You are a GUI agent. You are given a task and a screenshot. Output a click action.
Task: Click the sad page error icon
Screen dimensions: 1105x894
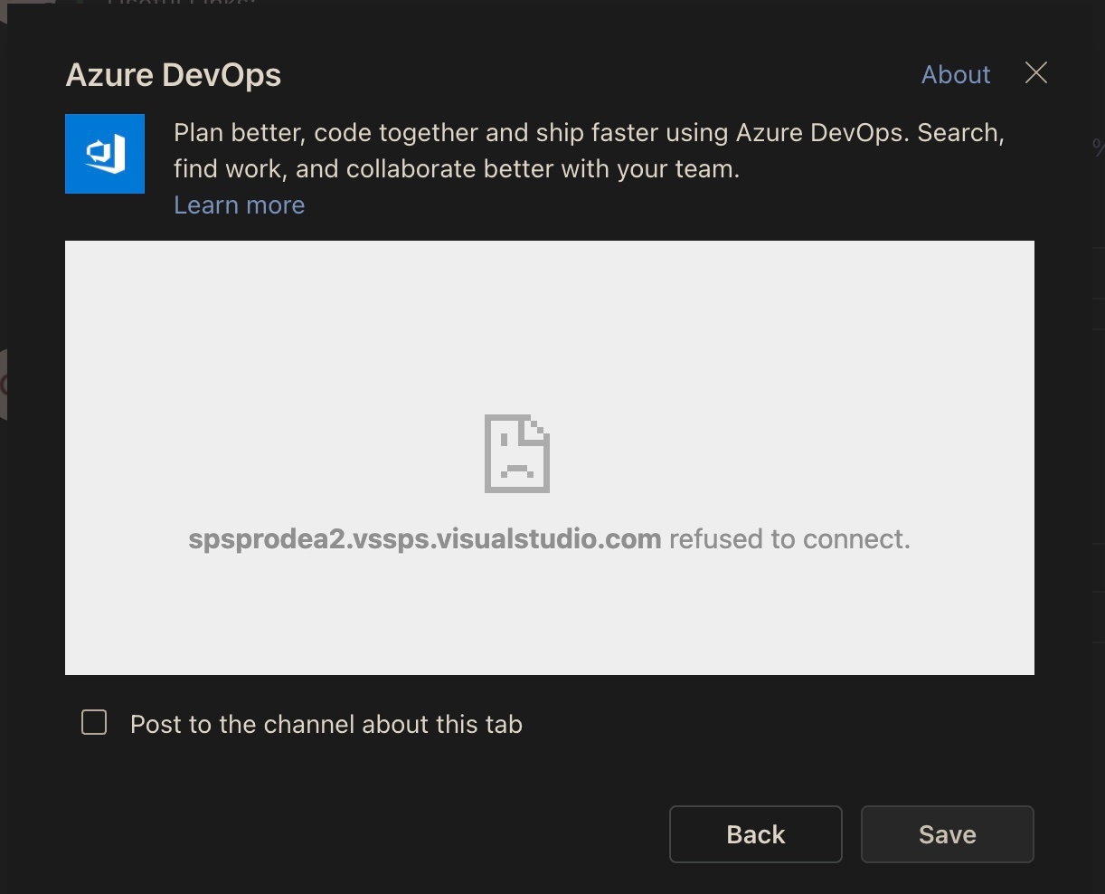[x=517, y=453]
